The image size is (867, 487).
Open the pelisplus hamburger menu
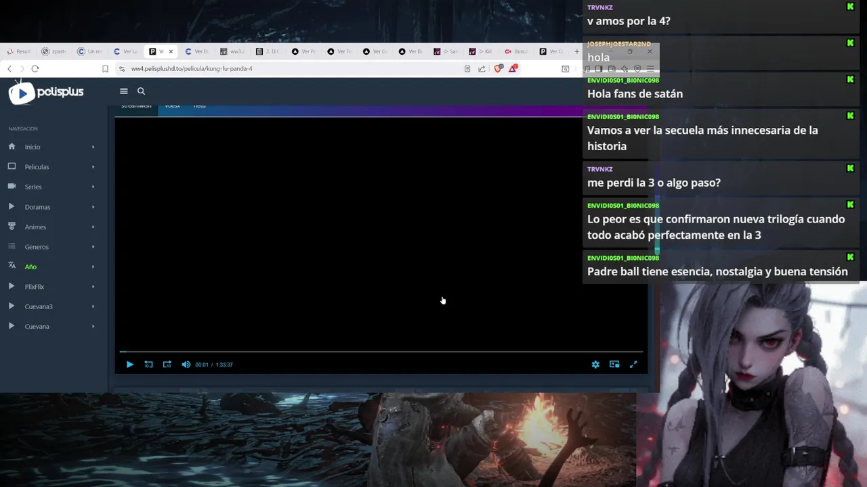pos(123,91)
